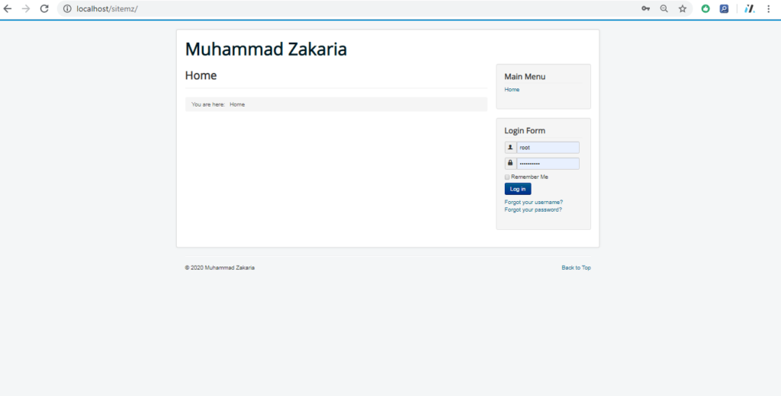Click the browser forward arrow
The image size is (781, 396).
coord(26,8)
